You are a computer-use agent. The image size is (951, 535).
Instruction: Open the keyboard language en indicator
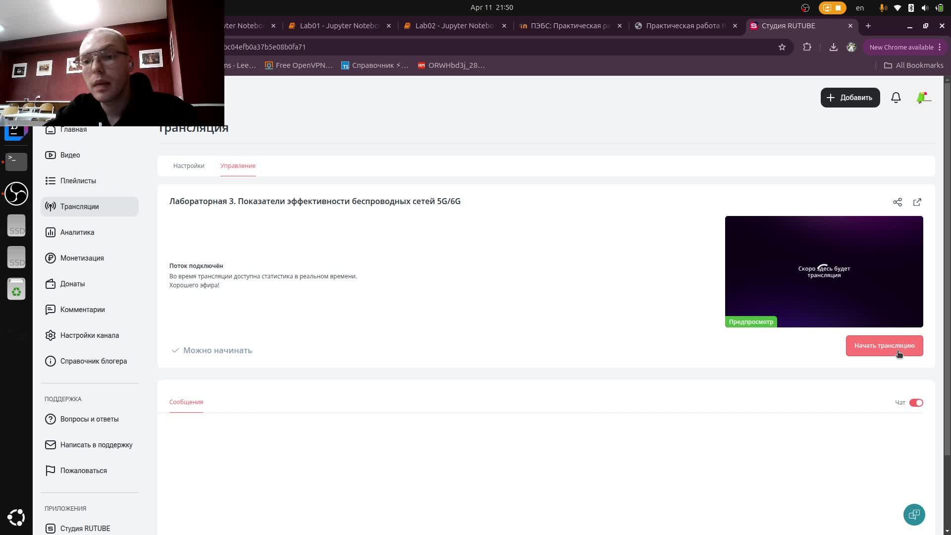[859, 7]
